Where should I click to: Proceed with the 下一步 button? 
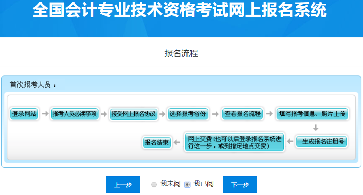point(240,185)
